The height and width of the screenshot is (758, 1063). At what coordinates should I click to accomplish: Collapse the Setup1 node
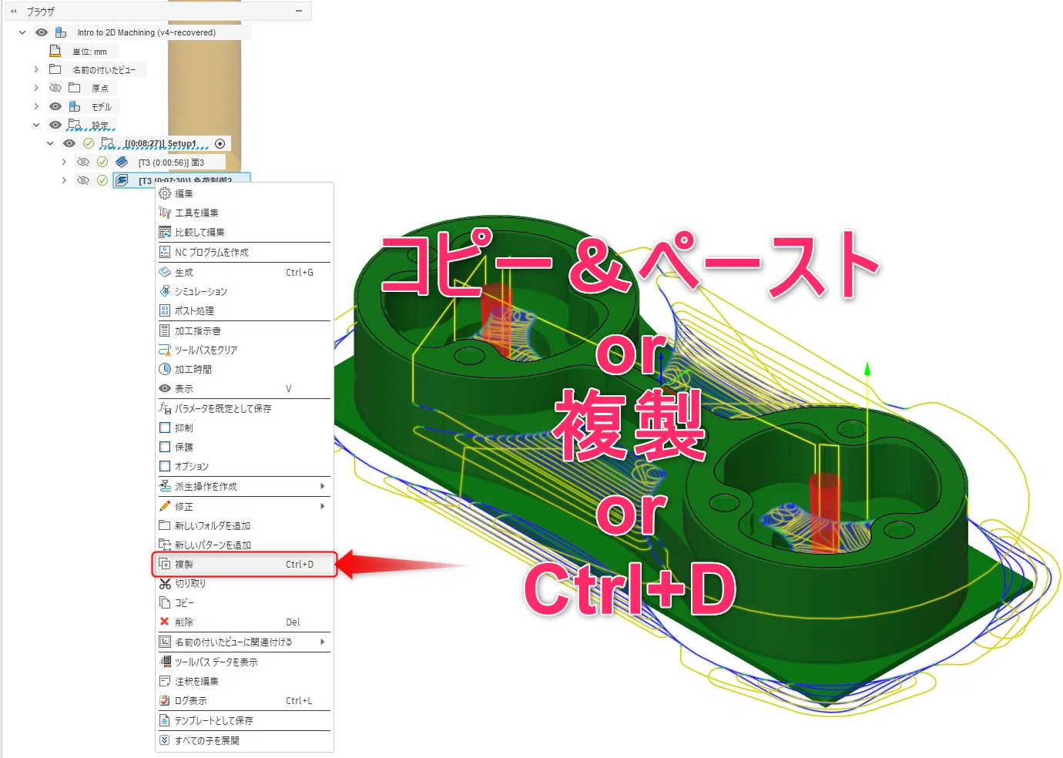tap(50, 143)
